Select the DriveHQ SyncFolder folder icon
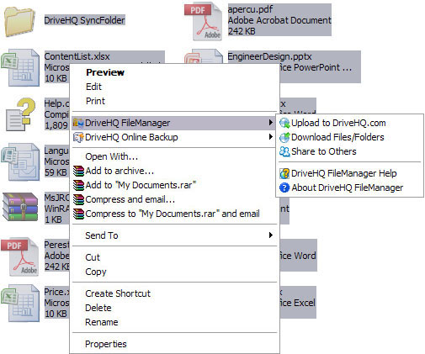 coord(19,22)
